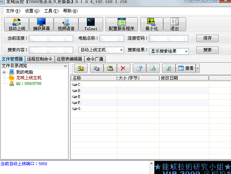Select 龙域上线主机 tree item

pyautogui.click(x=29, y=78)
